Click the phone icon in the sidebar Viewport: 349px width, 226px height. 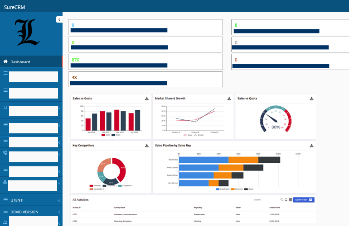click(x=5, y=153)
